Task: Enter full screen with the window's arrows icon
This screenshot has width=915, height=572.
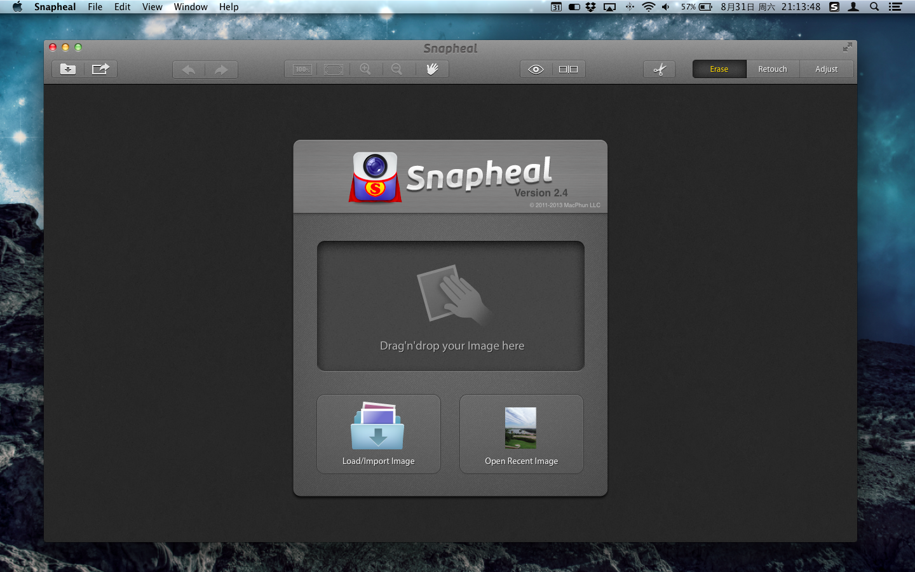Action: (847, 48)
